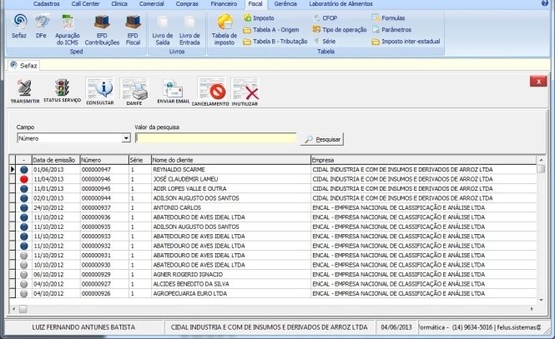Open the Sefaz ribbon icon

(x=19, y=26)
